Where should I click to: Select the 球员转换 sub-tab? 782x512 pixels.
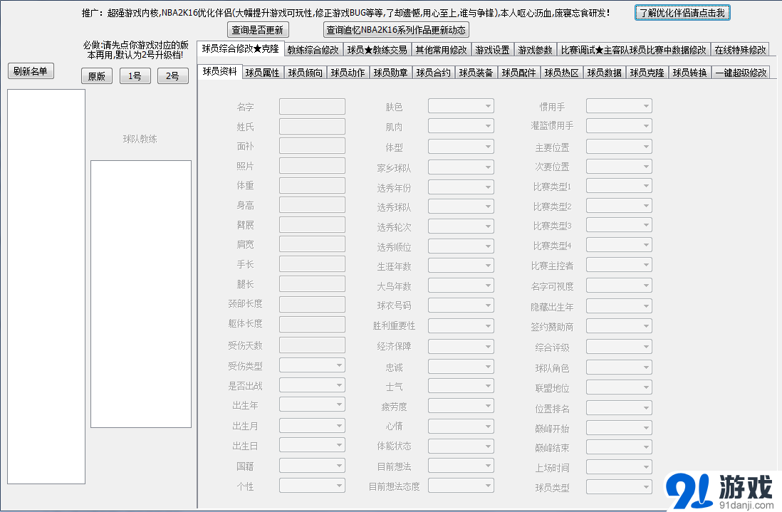689,73
